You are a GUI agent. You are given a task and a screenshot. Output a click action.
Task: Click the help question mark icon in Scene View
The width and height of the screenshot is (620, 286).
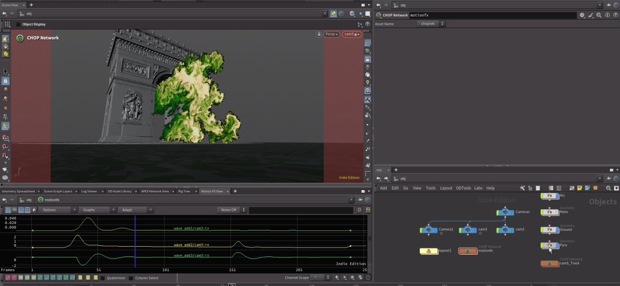point(368,24)
